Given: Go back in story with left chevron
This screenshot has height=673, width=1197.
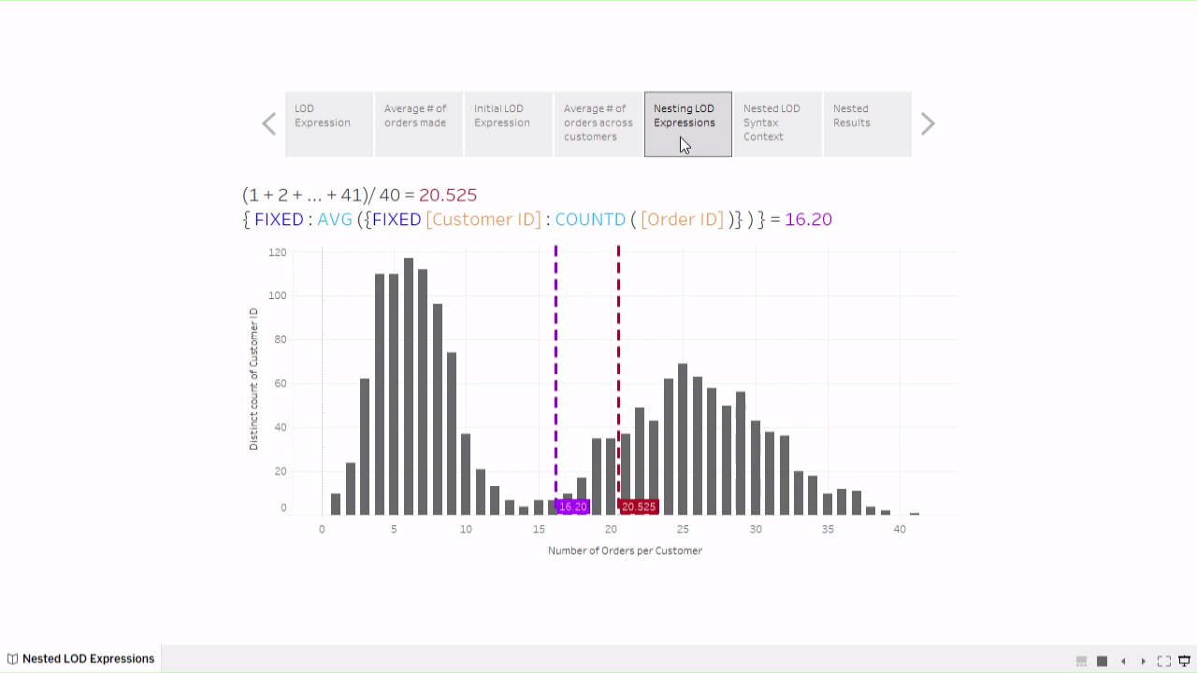Looking at the screenshot, I should tap(269, 124).
